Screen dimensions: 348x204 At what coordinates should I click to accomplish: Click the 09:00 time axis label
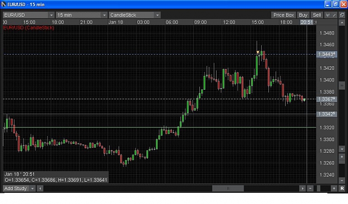click(x=200, y=22)
